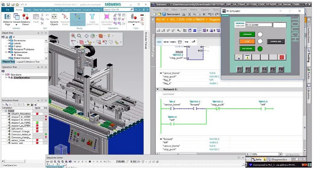
Task: Switch to the Robot ribbon tab
Action: pyautogui.click(x=58, y=10)
